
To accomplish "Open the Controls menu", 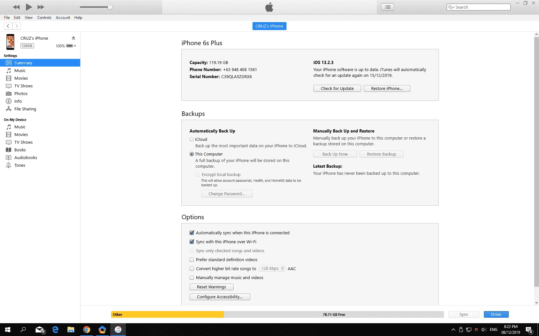I will pyautogui.click(x=44, y=18).
